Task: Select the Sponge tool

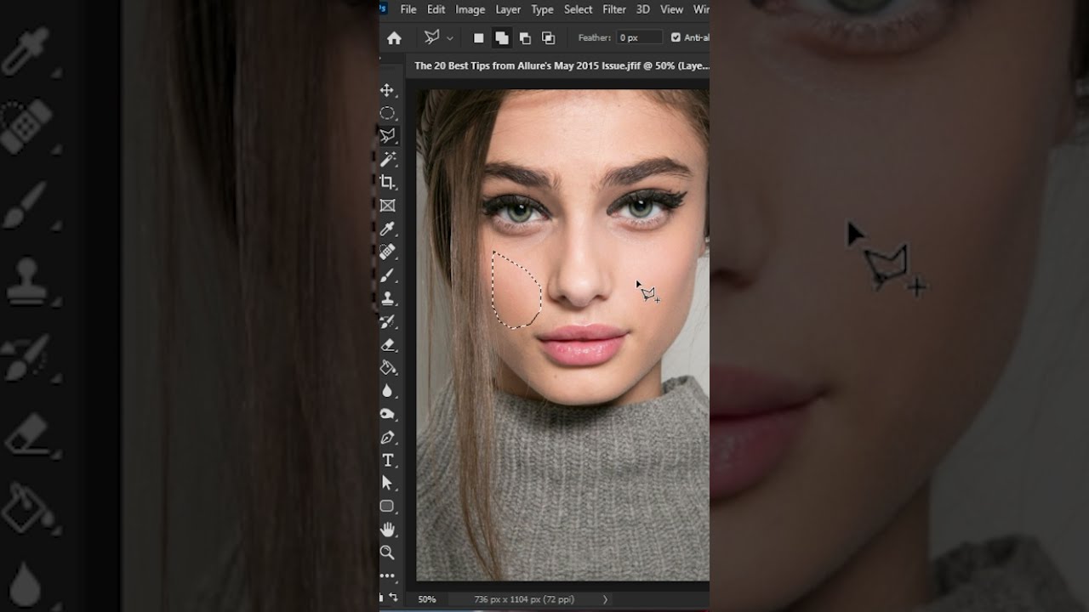Action: pyautogui.click(x=387, y=414)
